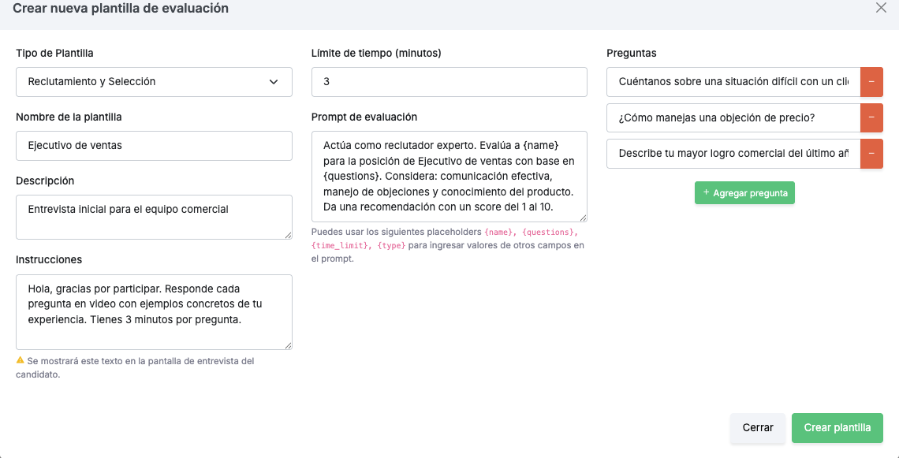Close the template creation dialog with X

click(x=881, y=8)
